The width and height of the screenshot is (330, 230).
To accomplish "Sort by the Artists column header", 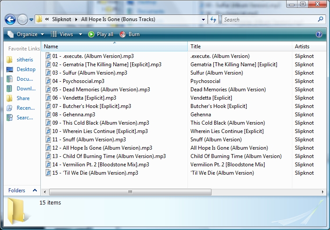I will 309,46.
